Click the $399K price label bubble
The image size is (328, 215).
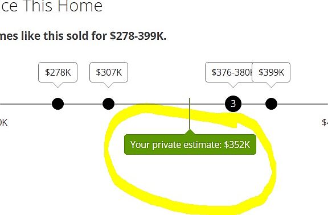click(x=271, y=72)
